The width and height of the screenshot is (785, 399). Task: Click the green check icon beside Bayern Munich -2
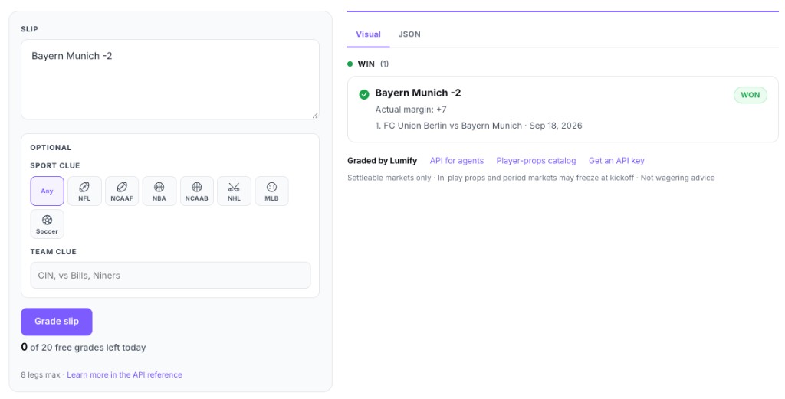(x=364, y=94)
